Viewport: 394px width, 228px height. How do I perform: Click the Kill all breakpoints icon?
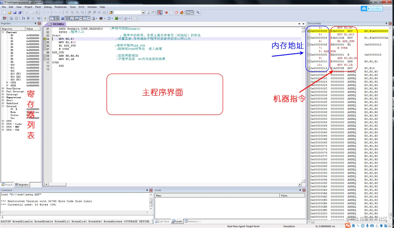tap(182, 12)
